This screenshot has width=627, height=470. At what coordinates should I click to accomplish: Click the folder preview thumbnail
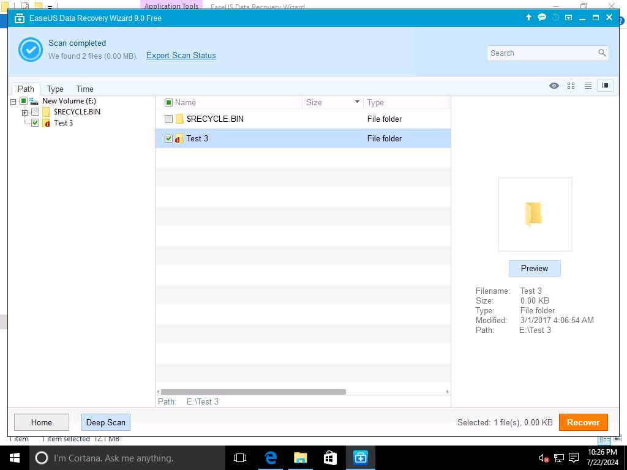pos(535,214)
